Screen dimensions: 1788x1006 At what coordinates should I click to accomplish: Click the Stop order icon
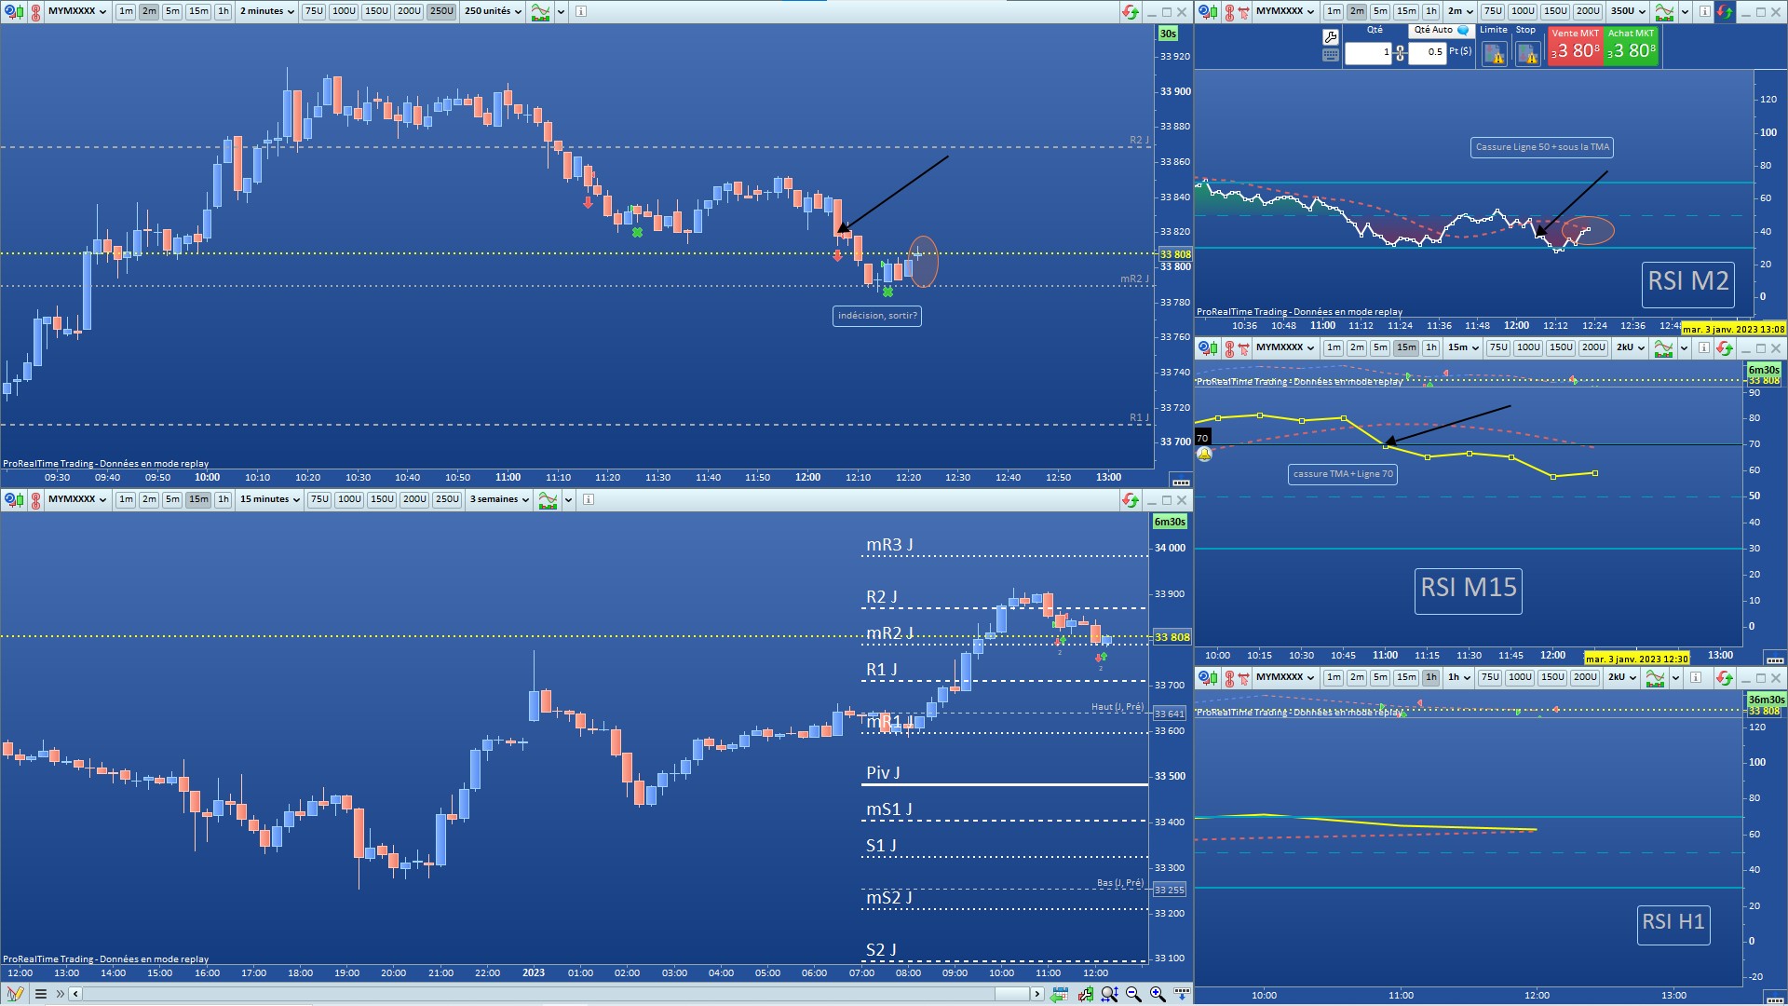1527,54
